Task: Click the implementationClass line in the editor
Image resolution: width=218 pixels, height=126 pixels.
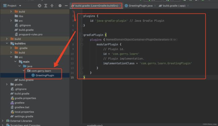Action: click(x=148, y=63)
